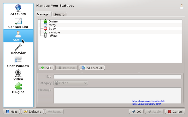This screenshot has height=117, width=188.
Task: Select the Invisible row text
Action: pos(54,32)
